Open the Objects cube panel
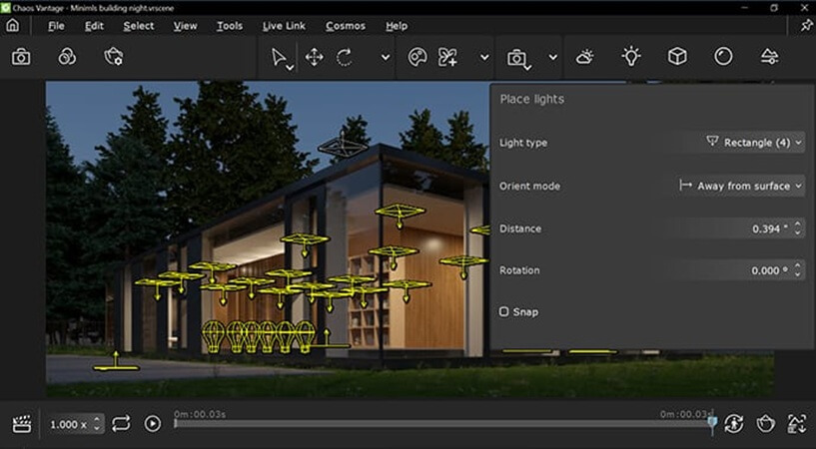Image resolution: width=816 pixels, height=449 pixels. (677, 57)
